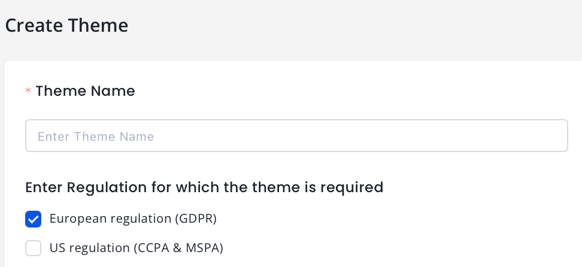Click the Theme Name field label
This screenshot has width=582, height=267.
pyautogui.click(x=85, y=91)
